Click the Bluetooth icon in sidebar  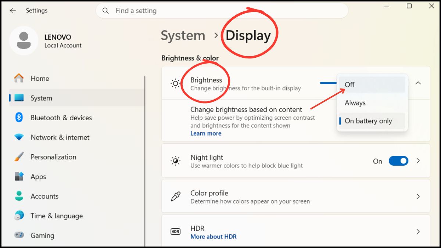click(x=19, y=118)
